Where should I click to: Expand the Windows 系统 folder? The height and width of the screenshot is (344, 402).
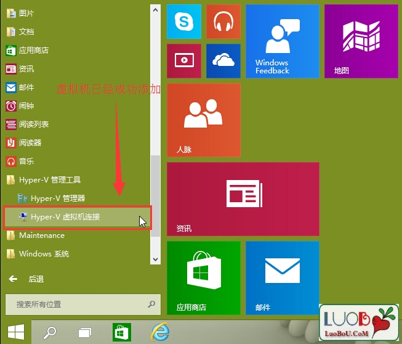77,254
